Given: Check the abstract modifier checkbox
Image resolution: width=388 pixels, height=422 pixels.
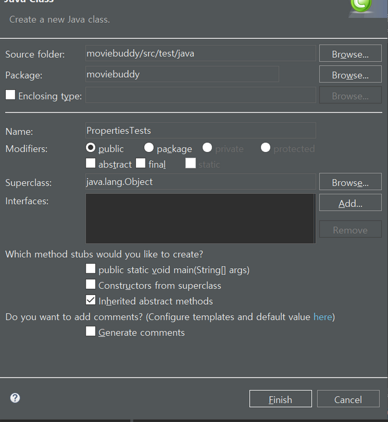Looking at the screenshot, I should click(91, 163).
